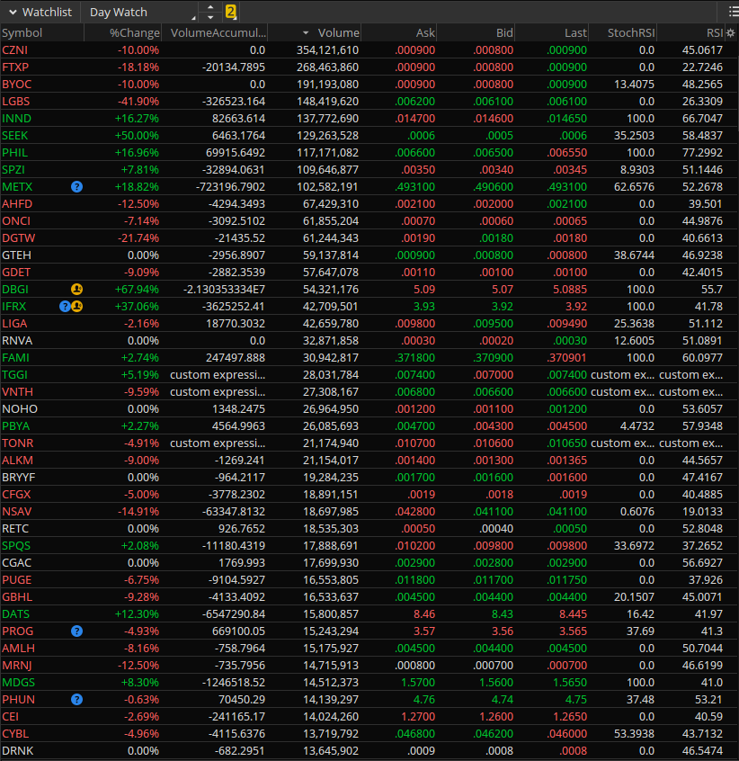
Task: Click CEI ask price 1.2700
Action: pyautogui.click(x=418, y=716)
